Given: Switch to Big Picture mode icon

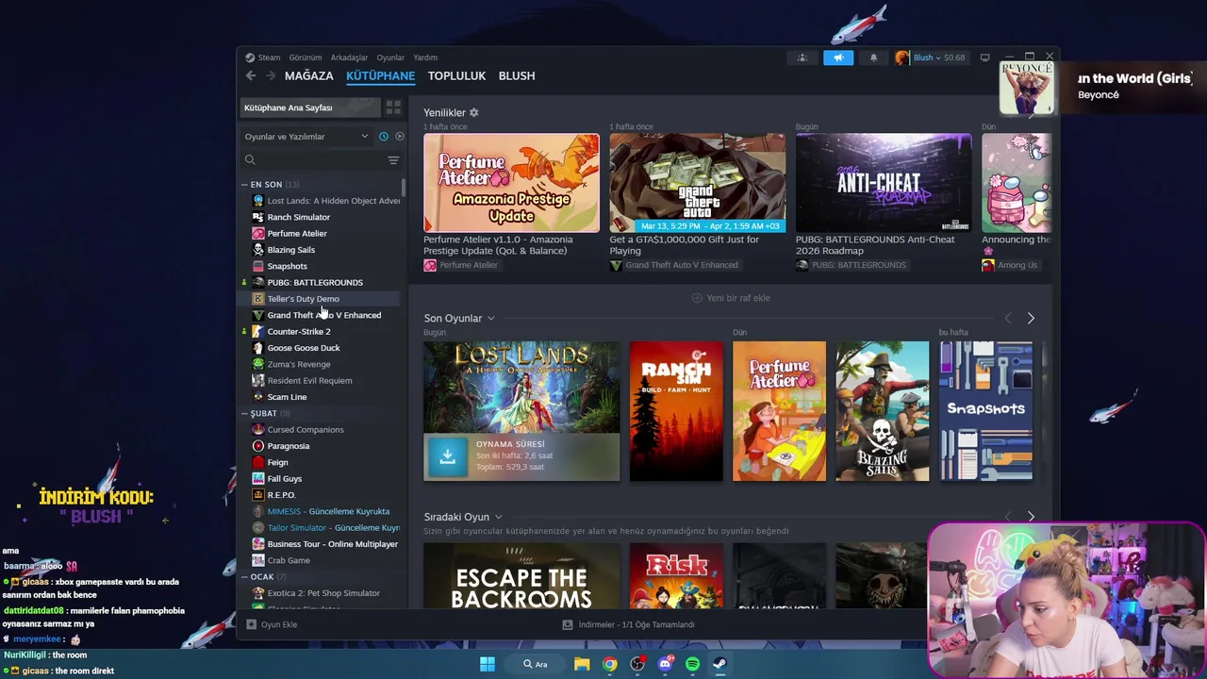Looking at the screenshot, I should tap(984, 58).
